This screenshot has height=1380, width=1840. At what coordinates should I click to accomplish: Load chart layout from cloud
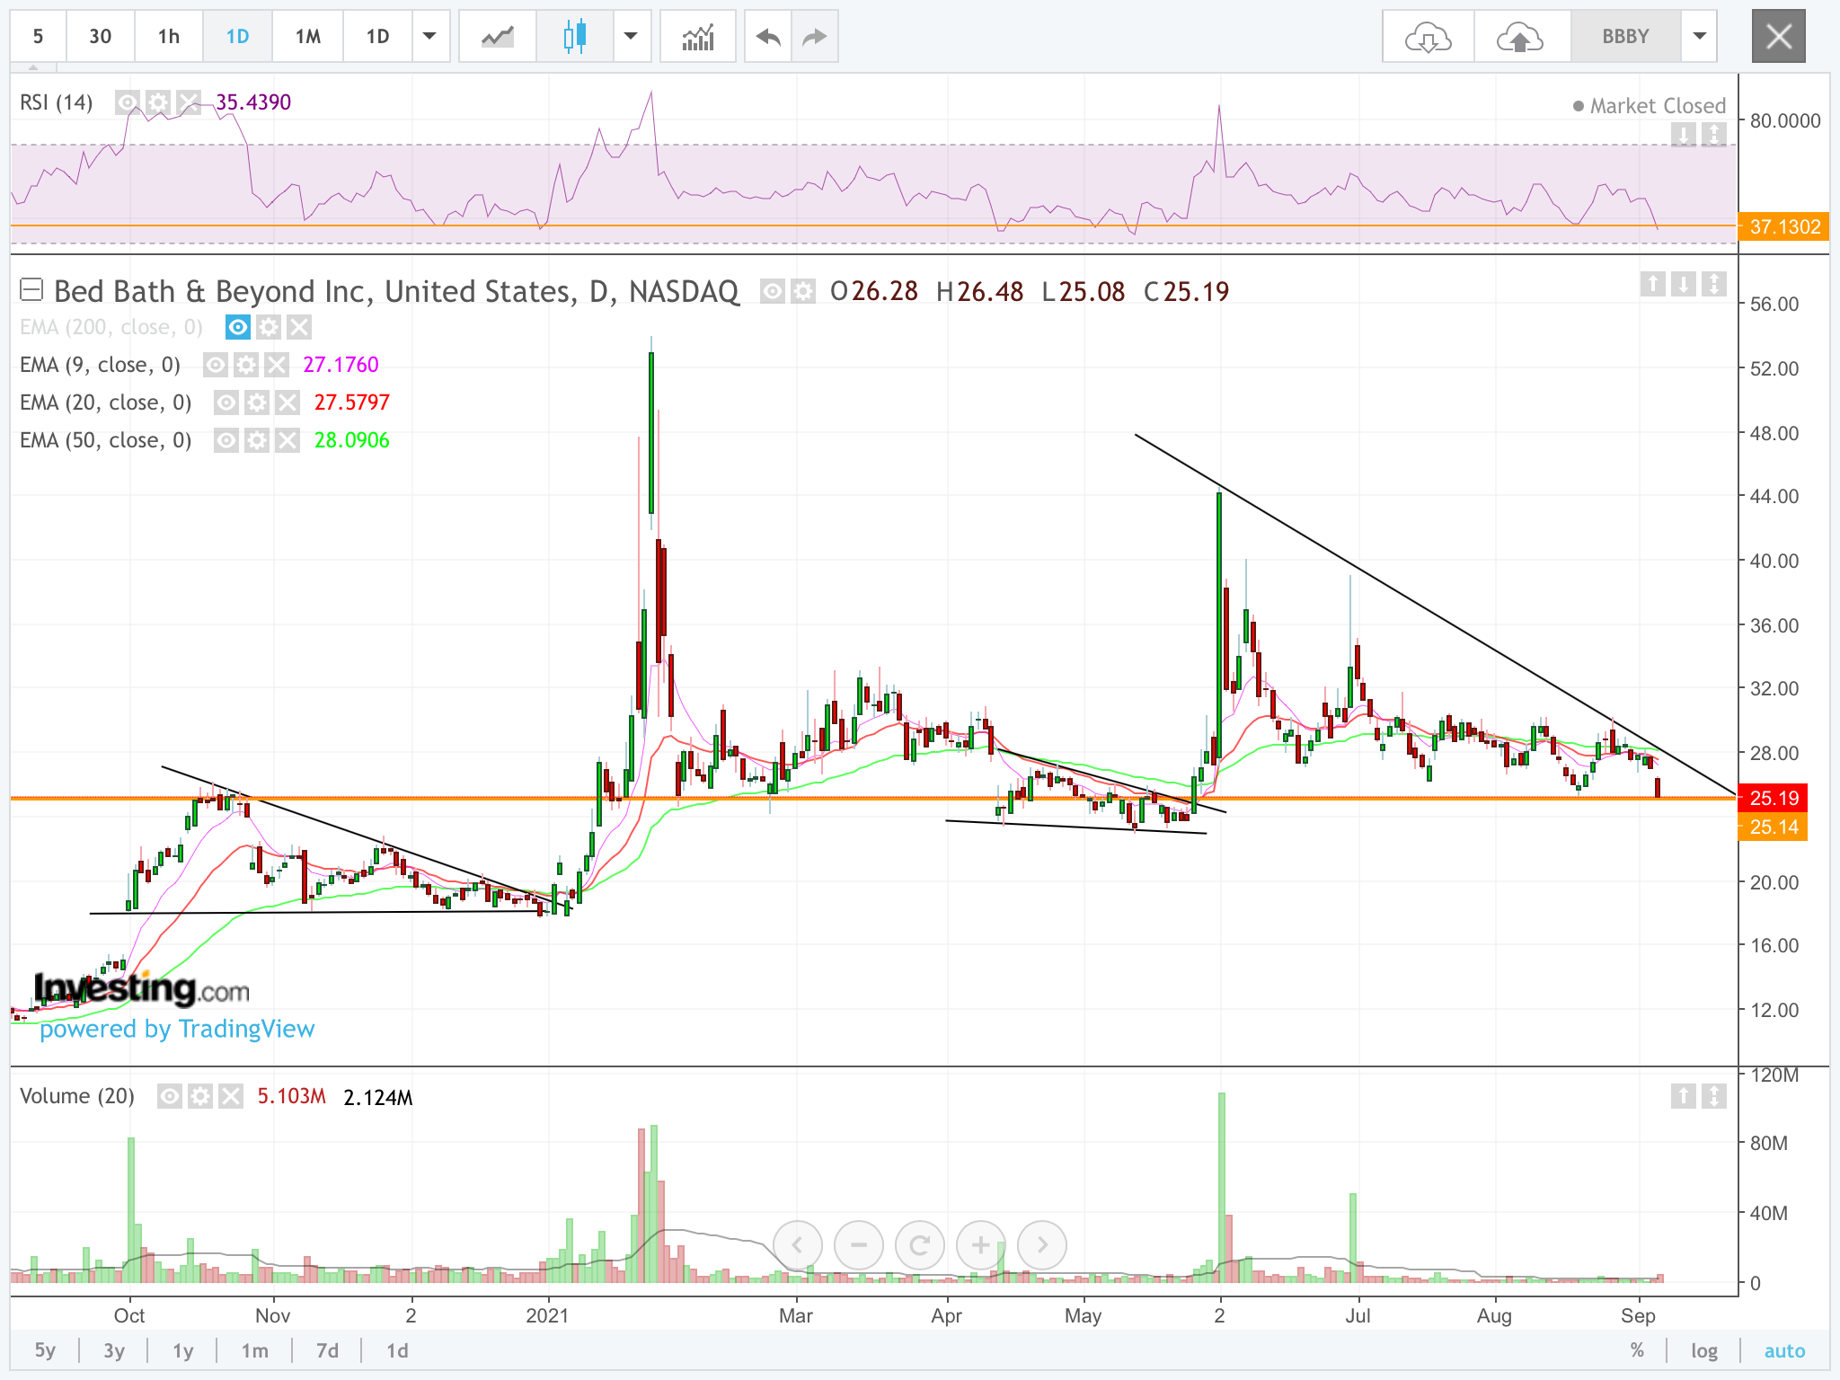click(x=1428, y=37)
